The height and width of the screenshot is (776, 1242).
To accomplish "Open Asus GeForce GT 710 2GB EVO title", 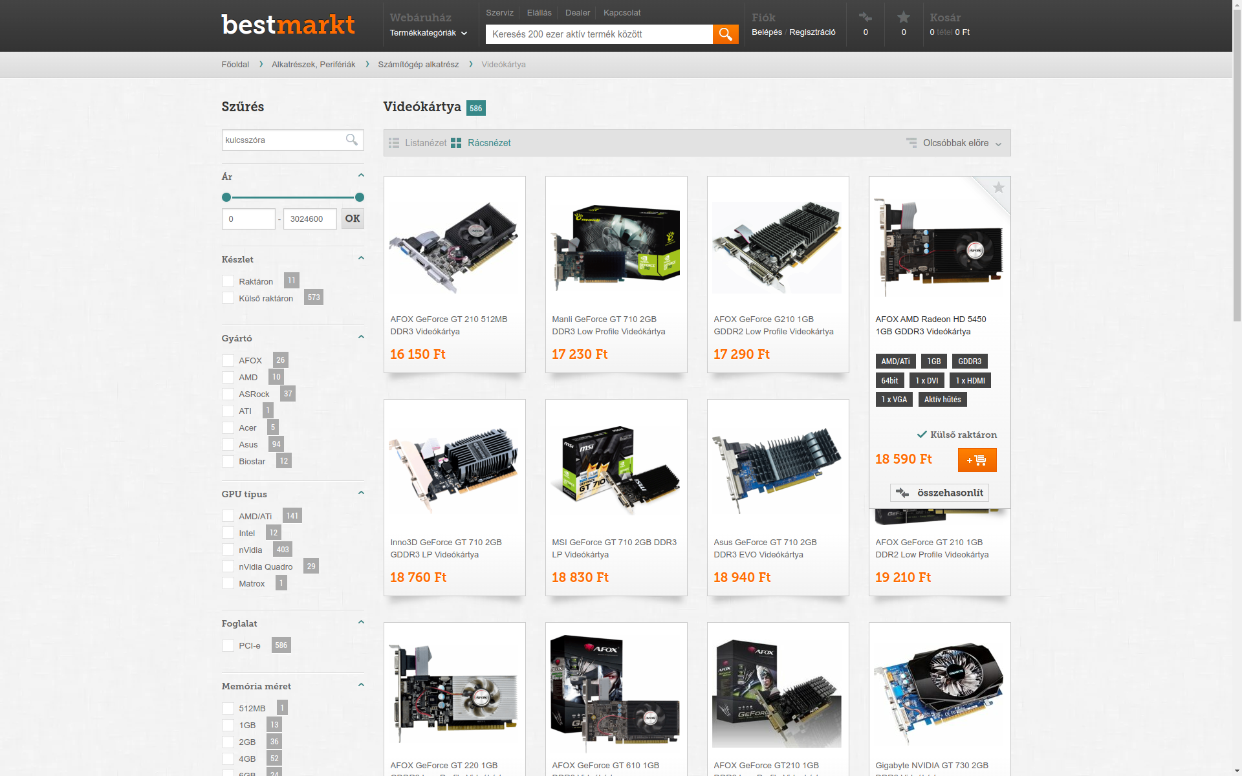I will pos(765,548).
